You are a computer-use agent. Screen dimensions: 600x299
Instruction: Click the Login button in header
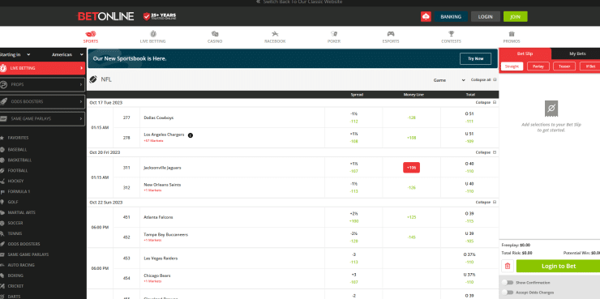(485, 17)
